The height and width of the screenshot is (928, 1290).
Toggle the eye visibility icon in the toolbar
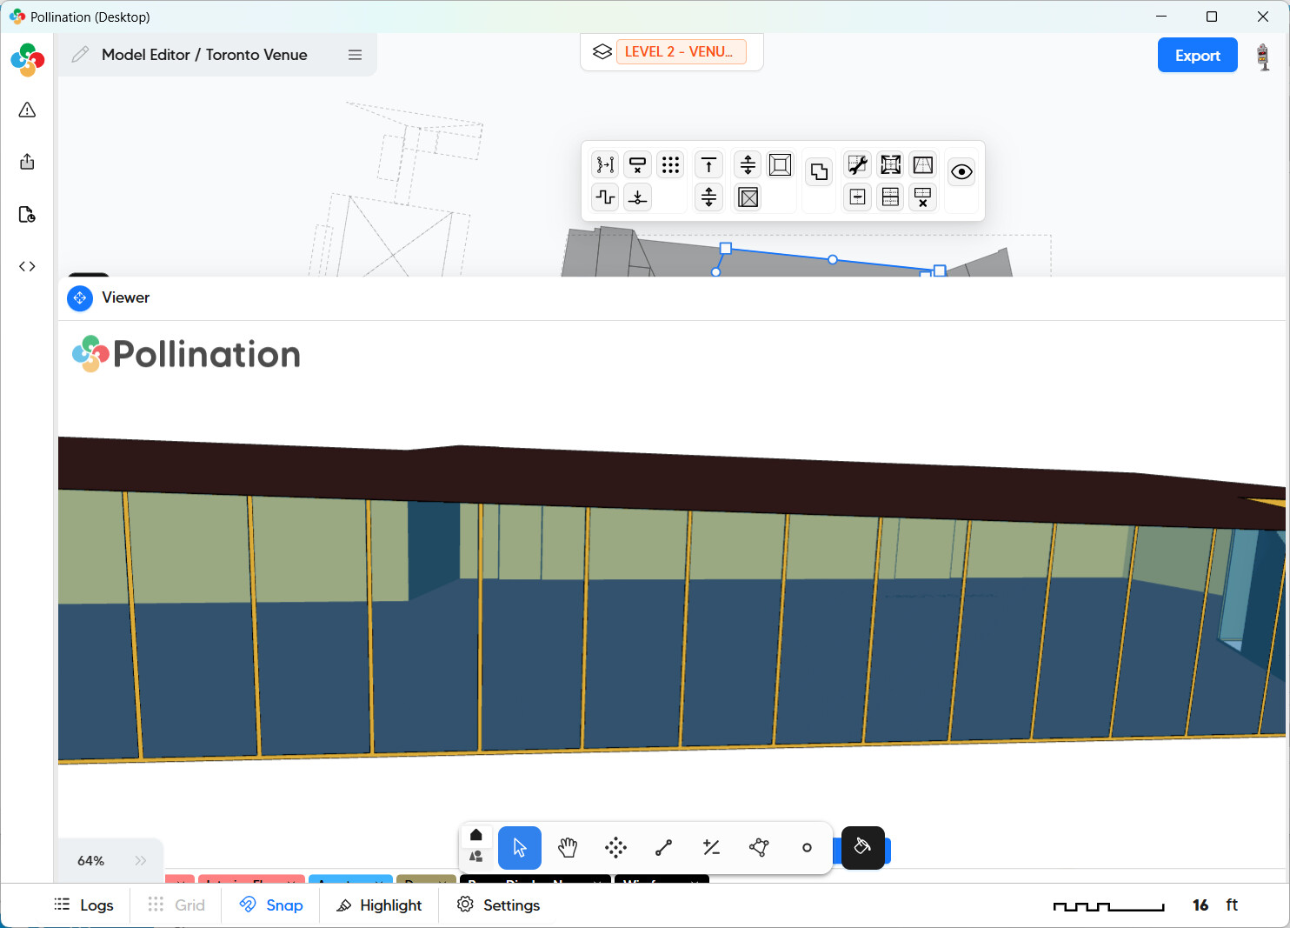(x=961, y=171)
